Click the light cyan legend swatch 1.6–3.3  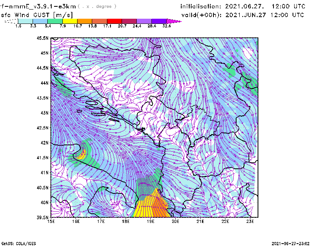25,21
